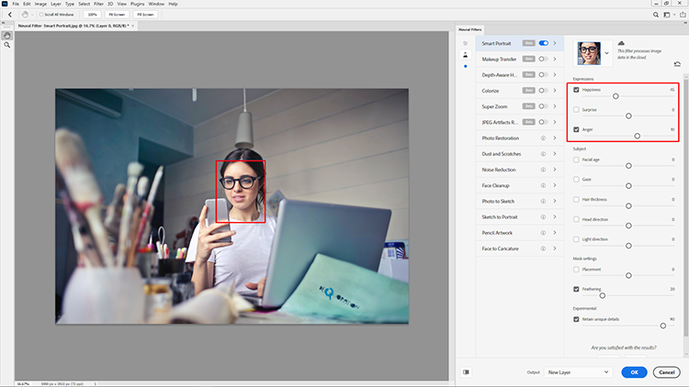Image resolution: width=689 pixels, height=387 pixels.
Task: Download the Photo to Sketch filter
Action: click(x=543, y=202)
